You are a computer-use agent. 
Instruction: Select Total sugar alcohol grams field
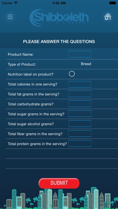click(x=80, y=123)
